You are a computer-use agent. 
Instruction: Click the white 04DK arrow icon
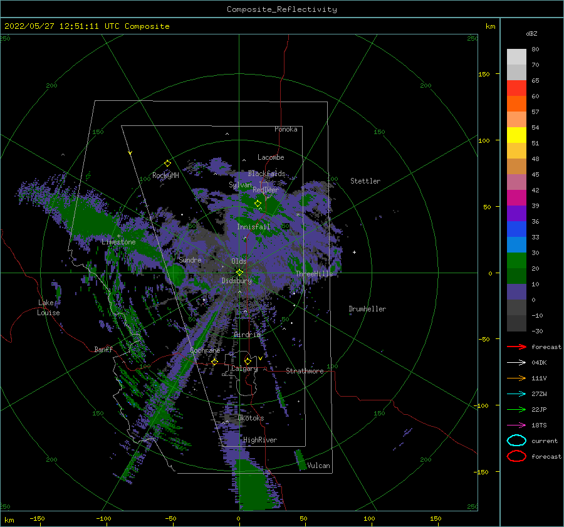coord(516,362)
